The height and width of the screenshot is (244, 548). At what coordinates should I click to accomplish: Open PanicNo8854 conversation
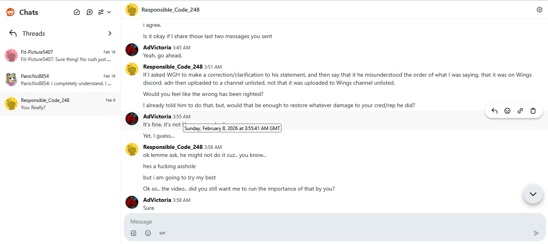(60, 79)
